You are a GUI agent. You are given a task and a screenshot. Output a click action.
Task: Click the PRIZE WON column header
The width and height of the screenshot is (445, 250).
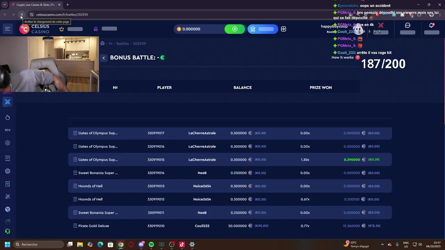(321, 87)
